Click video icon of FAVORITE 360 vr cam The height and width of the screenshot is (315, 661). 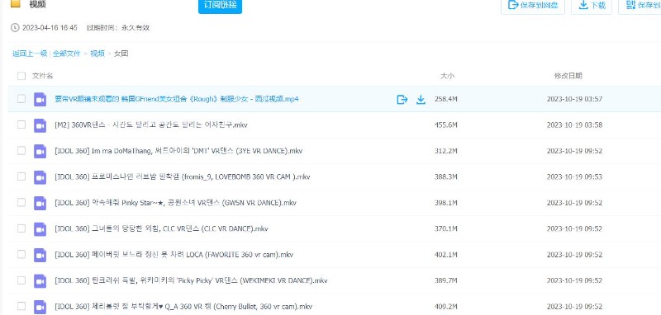[x=40, y=255]
